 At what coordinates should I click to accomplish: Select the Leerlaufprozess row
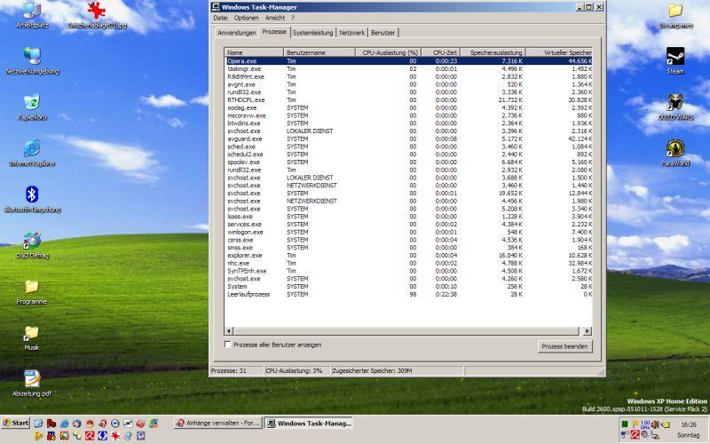408,294
